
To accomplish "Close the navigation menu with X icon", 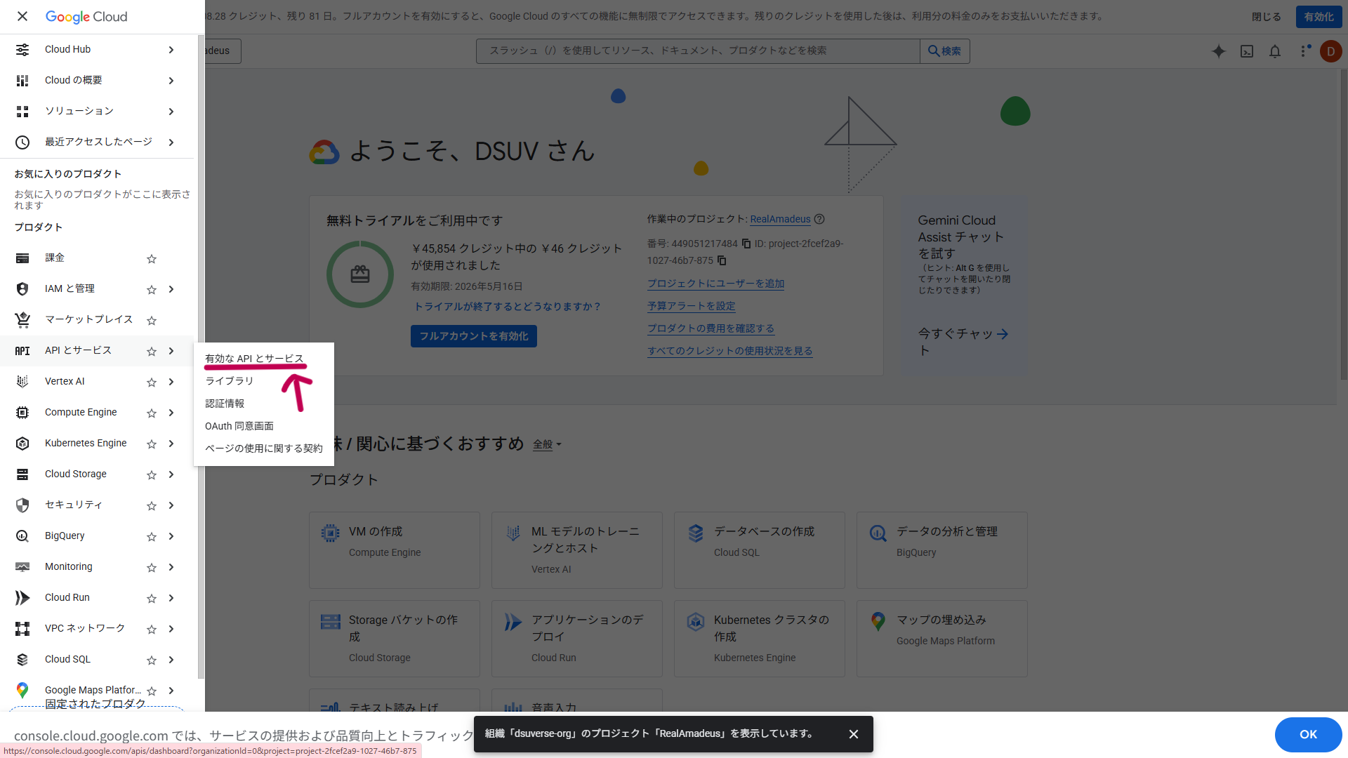I will [22, 16].
